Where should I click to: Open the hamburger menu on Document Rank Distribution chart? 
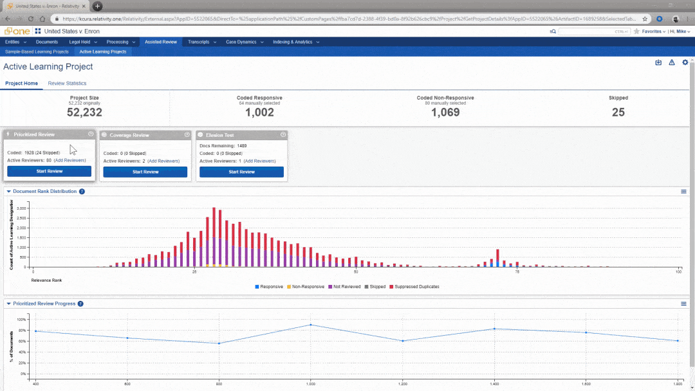(683, 191)
